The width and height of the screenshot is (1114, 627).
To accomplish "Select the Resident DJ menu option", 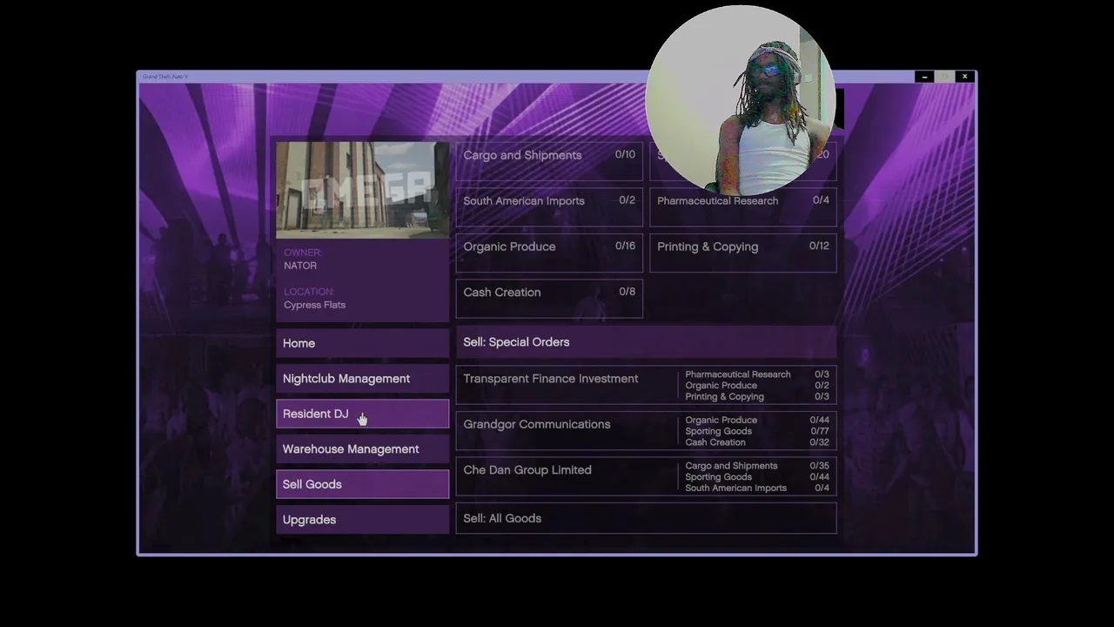I will click(362, 414).
